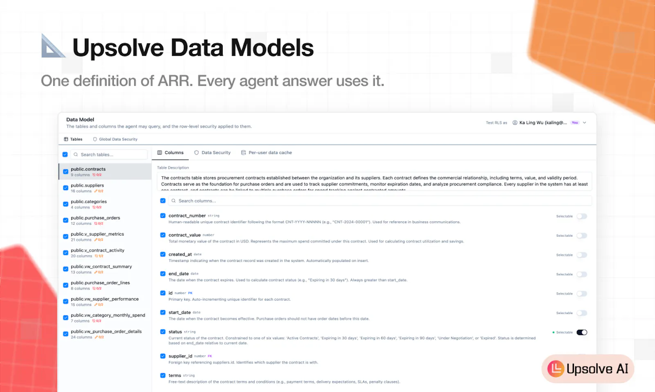Viewport: 655px width, 392px height.
Task: Click the Columns tab icon
Action: (160, 152)
